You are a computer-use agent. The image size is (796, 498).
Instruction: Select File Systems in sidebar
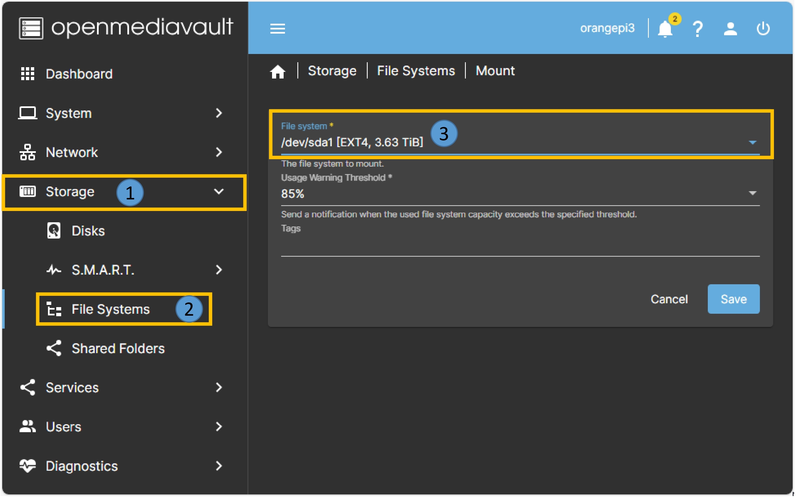(111, 309)
